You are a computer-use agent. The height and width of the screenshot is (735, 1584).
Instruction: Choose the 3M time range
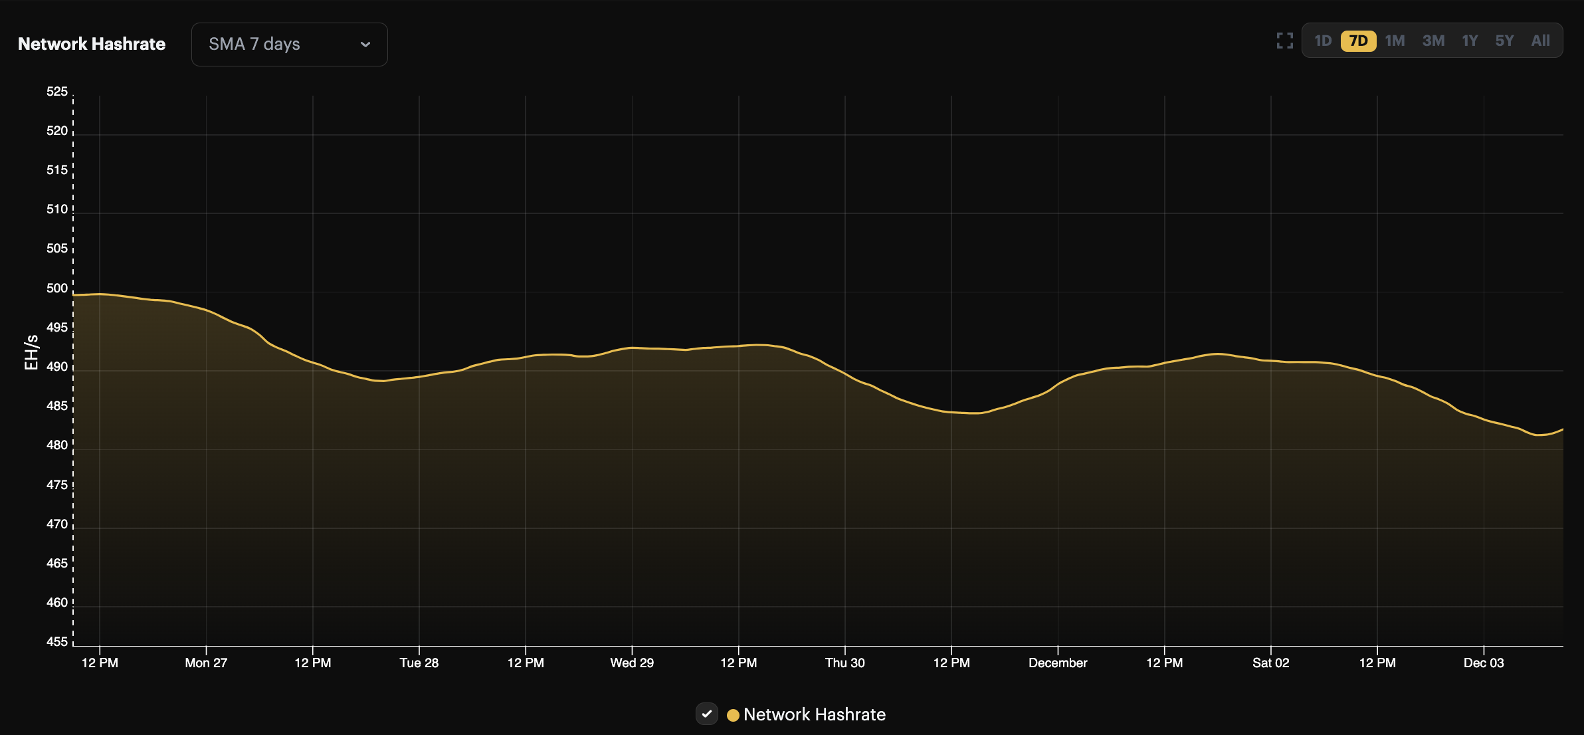pyautogui.click(x=1433, y=41)
